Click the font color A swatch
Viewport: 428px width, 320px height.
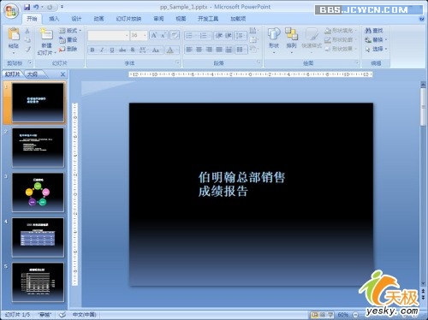click(x=170, y=50)
